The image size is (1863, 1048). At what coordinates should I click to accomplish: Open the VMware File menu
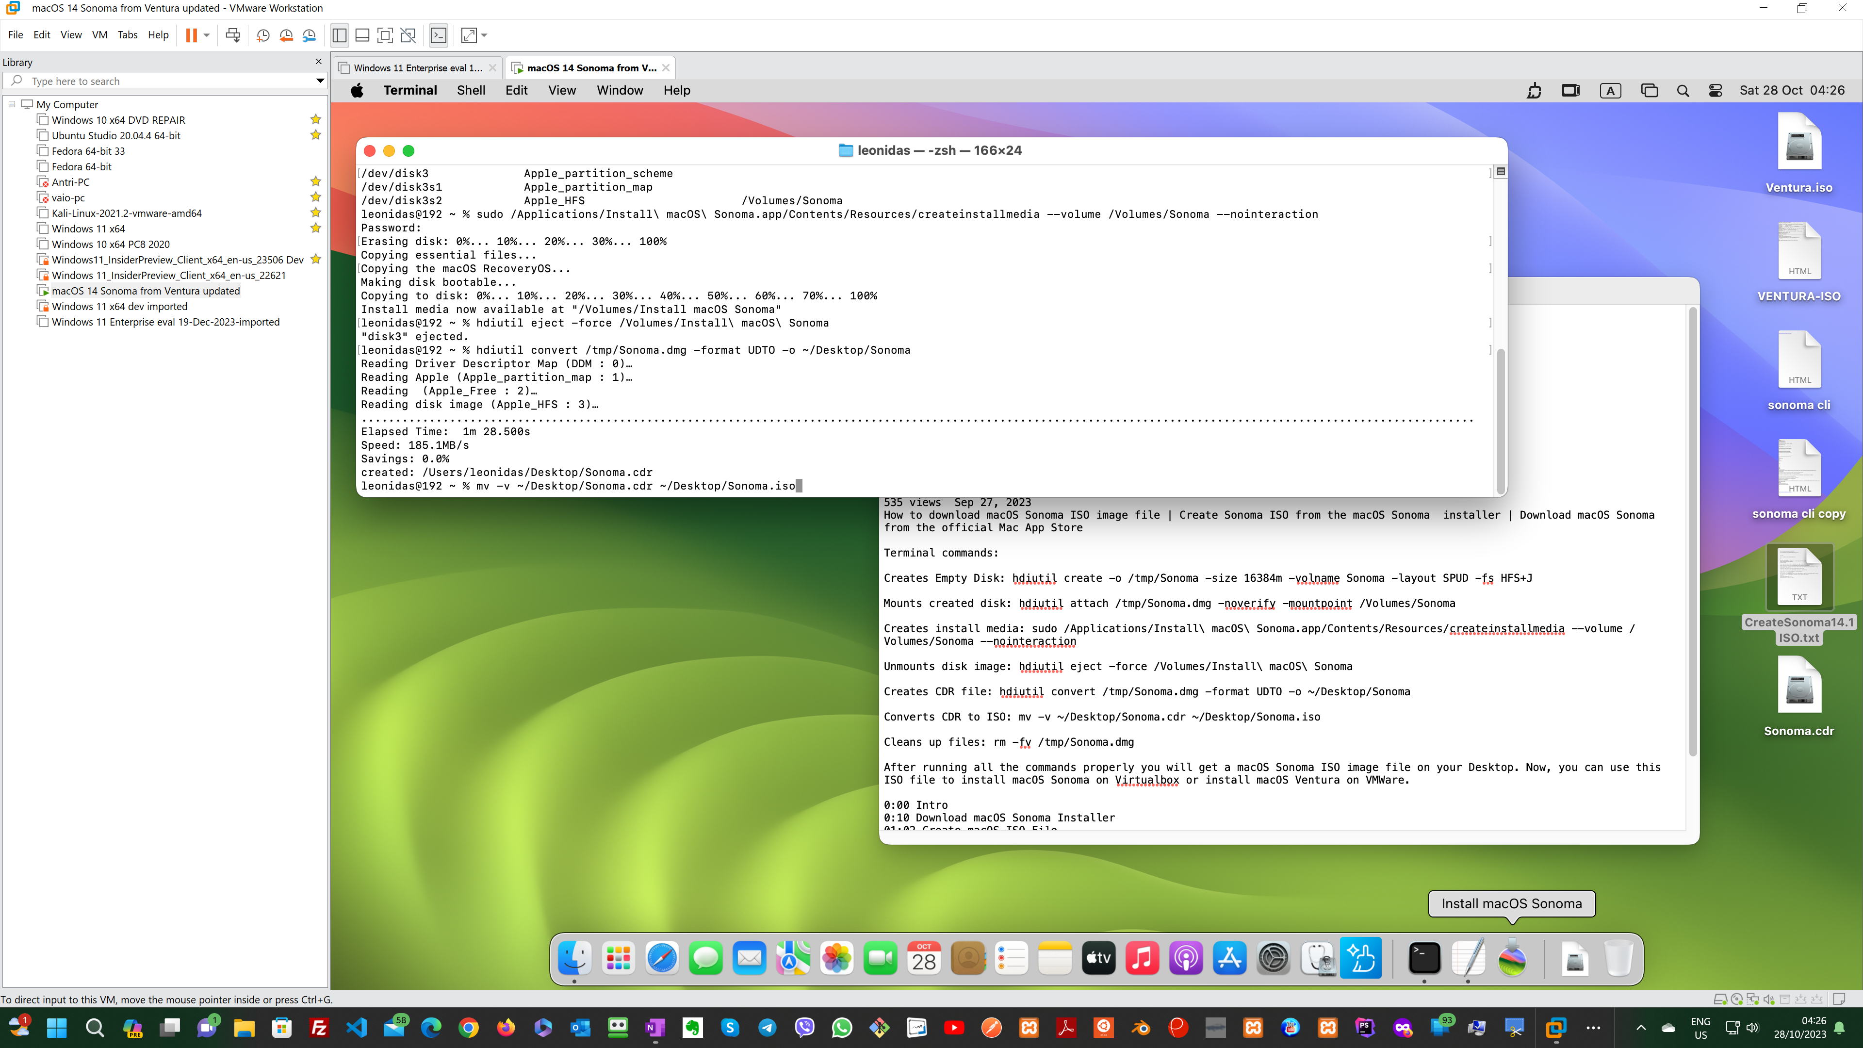pos(15,35)
